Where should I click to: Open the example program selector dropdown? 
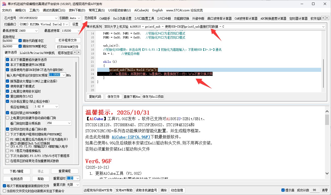pos(323,26)
